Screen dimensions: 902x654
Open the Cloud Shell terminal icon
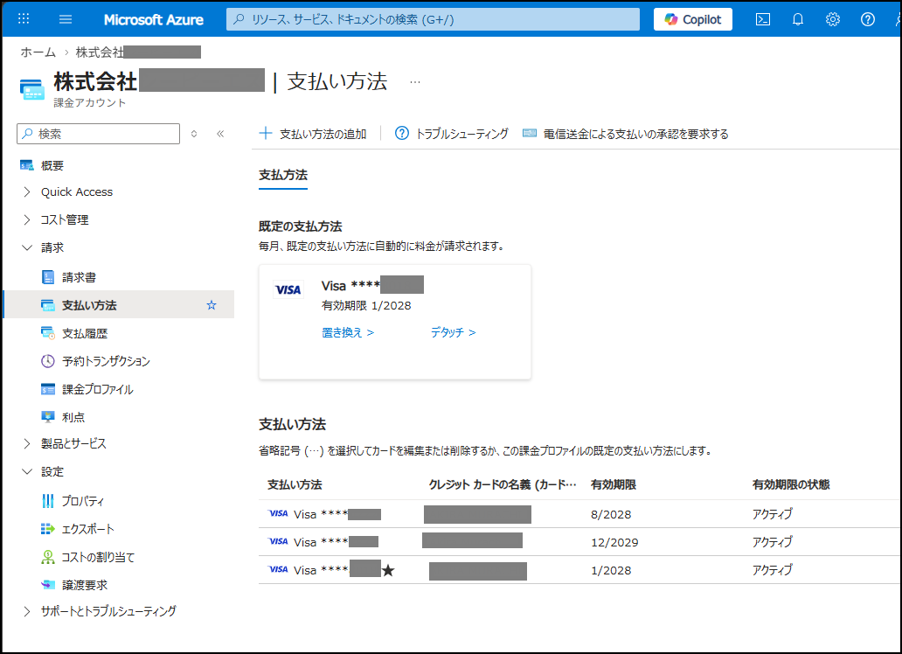pos(762,18)
